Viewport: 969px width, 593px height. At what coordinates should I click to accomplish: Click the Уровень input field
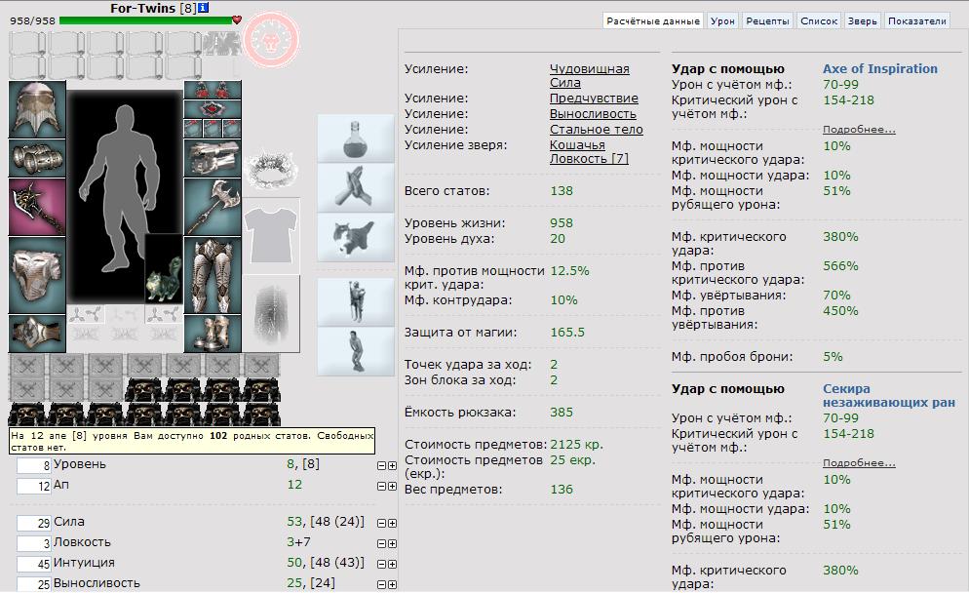(x=34, y=465)
